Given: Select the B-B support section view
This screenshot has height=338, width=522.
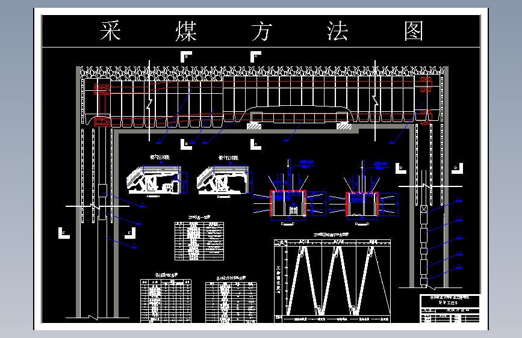Looking at the screenshot, I should pos(224,180).
